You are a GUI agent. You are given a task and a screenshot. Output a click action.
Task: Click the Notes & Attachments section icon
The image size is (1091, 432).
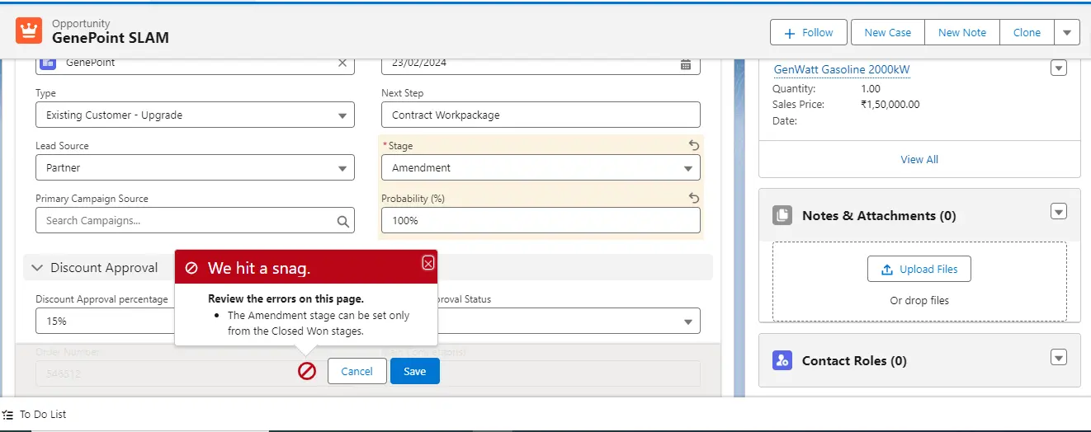782,216
